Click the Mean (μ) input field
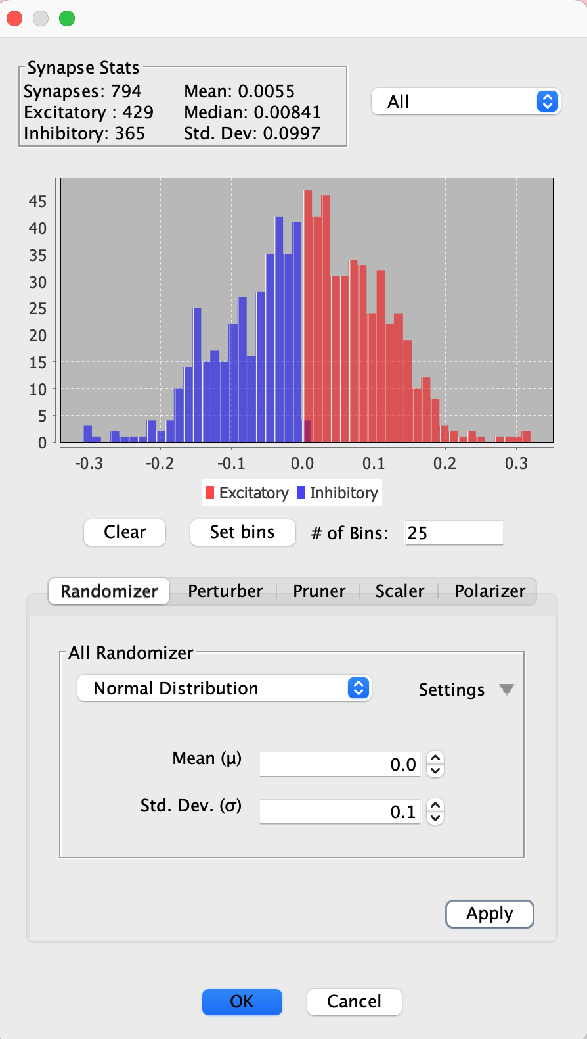 click(x=339, y=764)
